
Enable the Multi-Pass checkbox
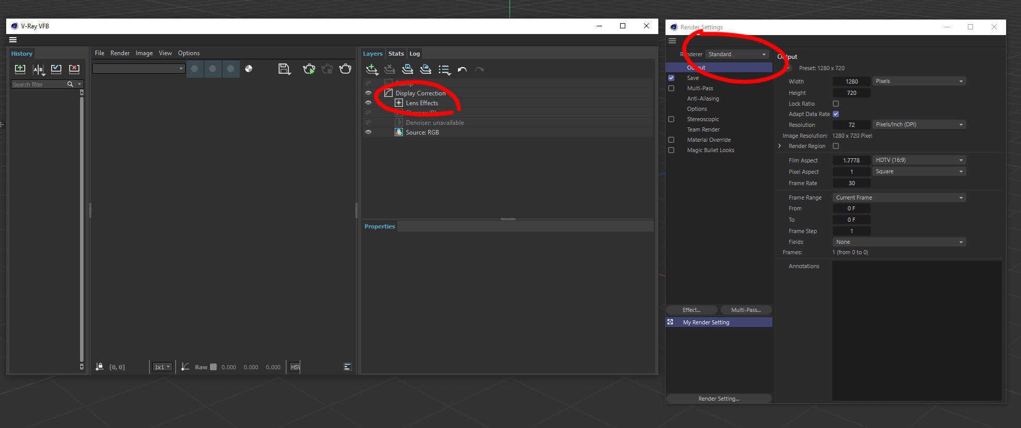click(x=671, y=88)
